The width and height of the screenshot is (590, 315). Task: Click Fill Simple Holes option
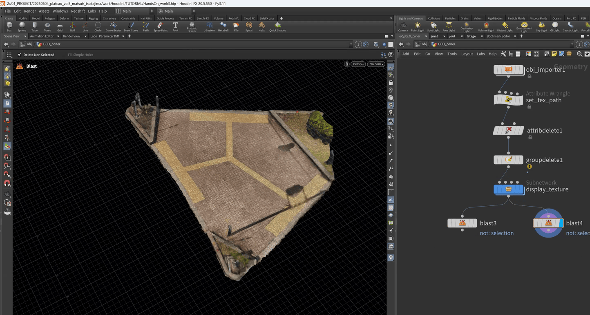tap(80, 55)
